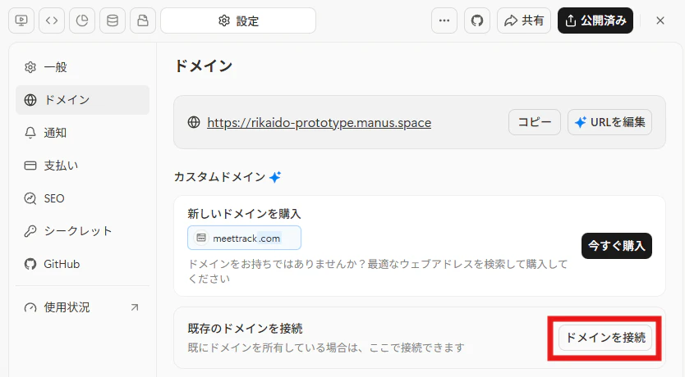
Task: Click the 共有 share button
Action: coord(524,20)
